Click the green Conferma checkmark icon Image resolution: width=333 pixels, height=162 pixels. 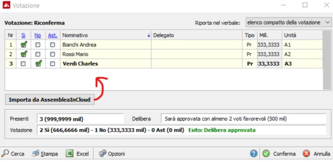[x=266, y=153]
